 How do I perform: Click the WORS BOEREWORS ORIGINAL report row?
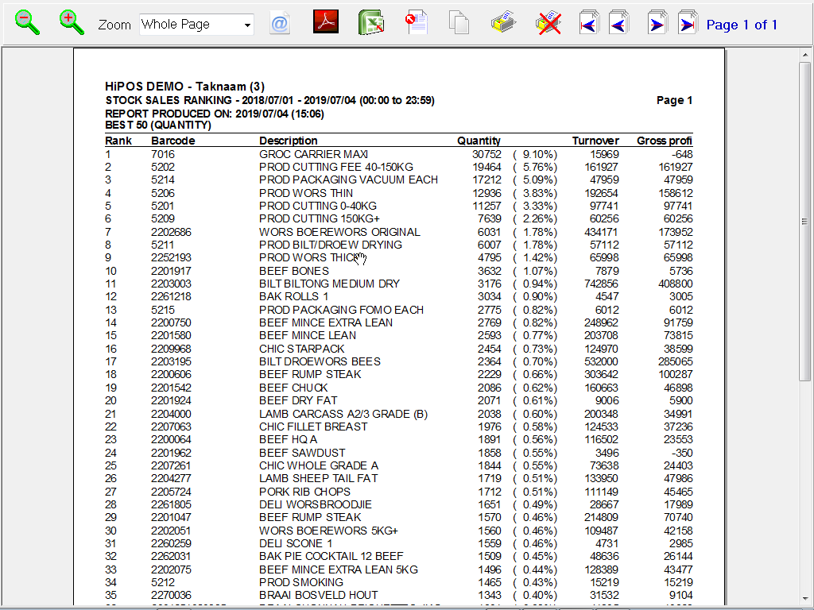(398, 232)
